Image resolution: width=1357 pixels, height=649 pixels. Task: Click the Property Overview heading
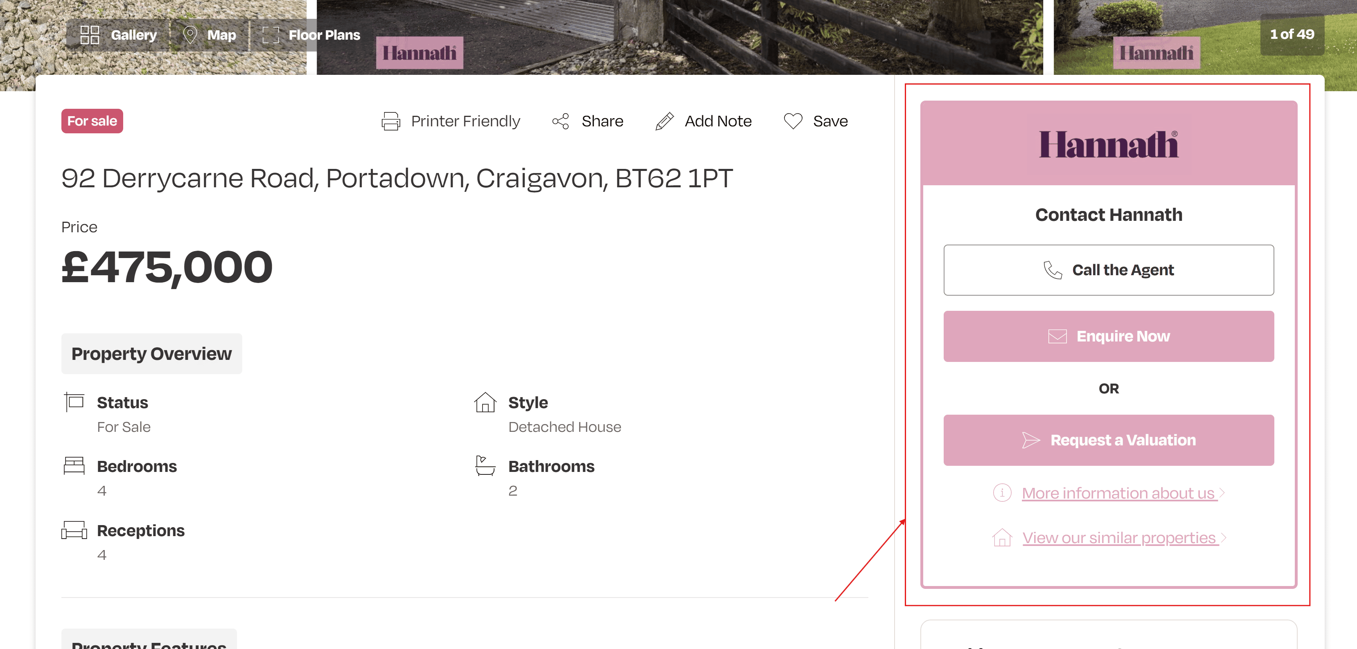tap(152, 354)
